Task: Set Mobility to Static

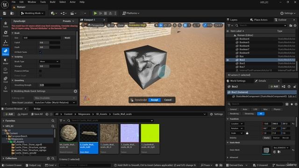Action: pyautogui.click(x=267, y=138)
